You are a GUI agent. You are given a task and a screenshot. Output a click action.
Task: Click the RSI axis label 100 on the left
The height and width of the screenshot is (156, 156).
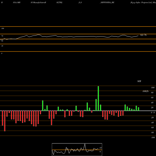[x=2, y=28]
